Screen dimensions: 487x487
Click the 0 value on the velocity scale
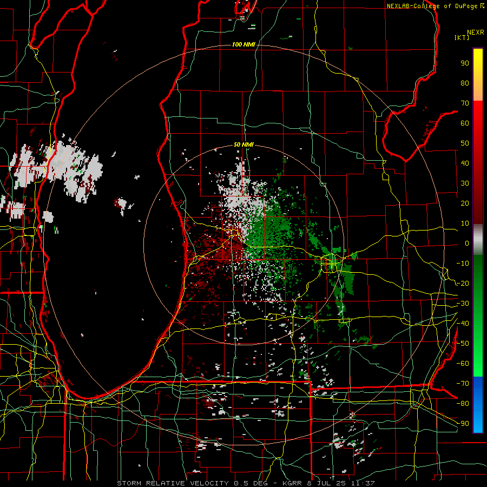coord(467,243)
